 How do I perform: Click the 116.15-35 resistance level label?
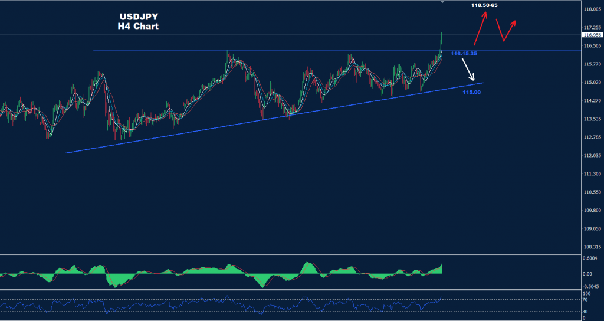tap(464, 54)
